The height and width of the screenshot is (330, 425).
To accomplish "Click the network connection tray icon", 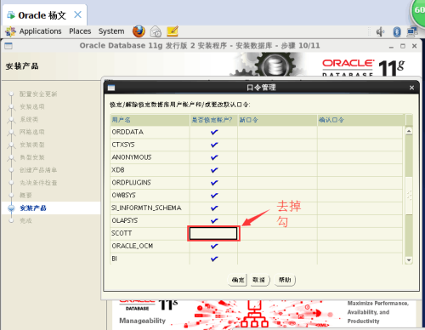I will [412, 31].
